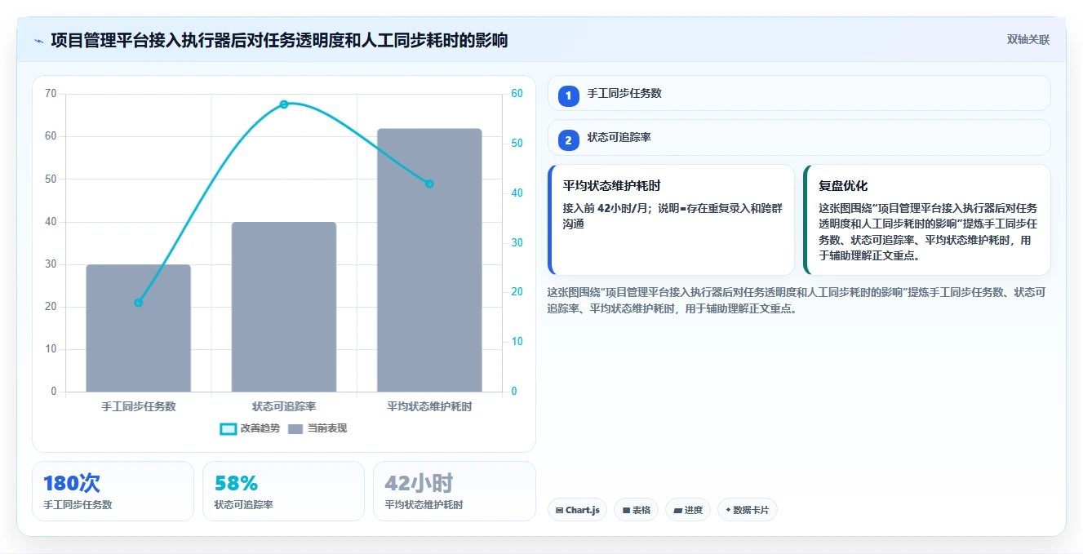Click the 改善趋势 teal legend swatch
Image resolution: width=1083 pixels, height=554 pixels.
[229, 428]
